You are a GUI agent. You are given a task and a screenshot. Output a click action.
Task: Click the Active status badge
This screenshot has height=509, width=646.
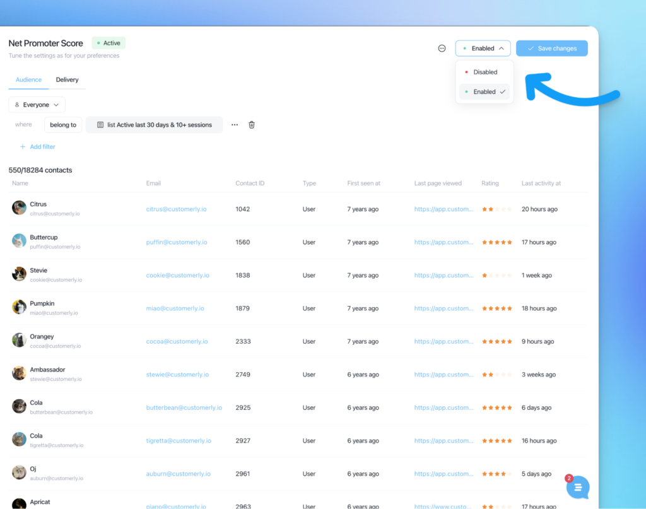click(109, 43)
